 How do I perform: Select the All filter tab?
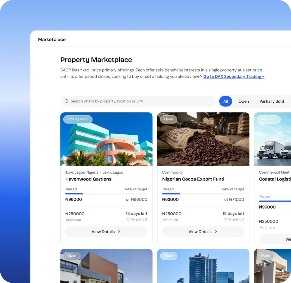[225, 101]
